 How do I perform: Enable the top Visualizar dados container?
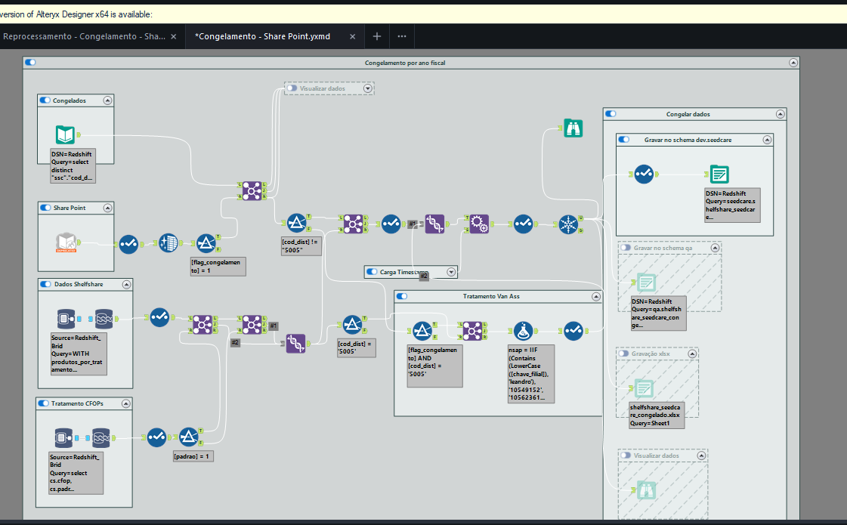[292, 88]
